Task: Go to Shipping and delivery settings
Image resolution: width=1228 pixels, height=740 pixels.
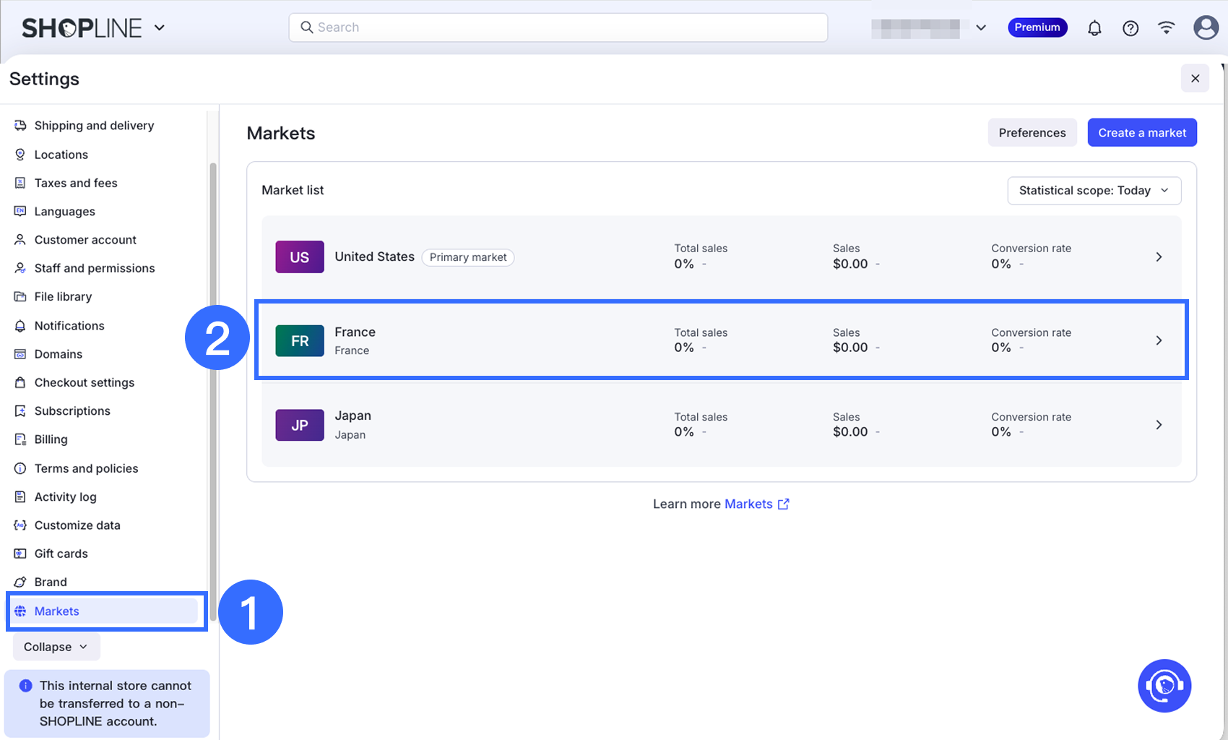Action: 94,126
